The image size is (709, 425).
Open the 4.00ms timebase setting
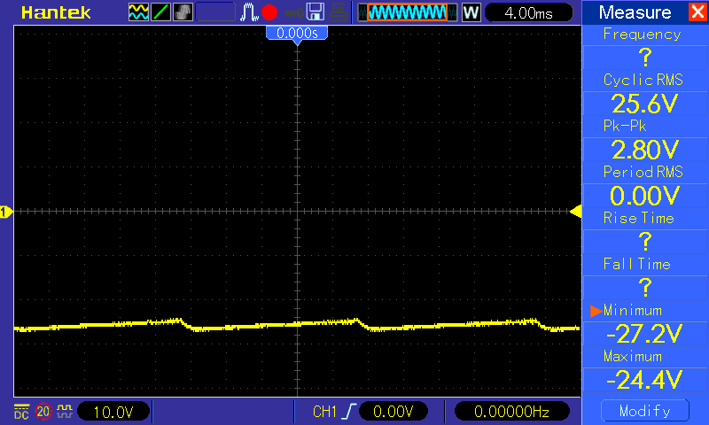point(528,12)
